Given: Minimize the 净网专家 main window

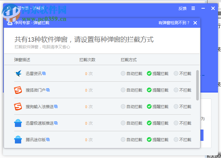Looking at the screenshot, I should (x=203, y=8).
